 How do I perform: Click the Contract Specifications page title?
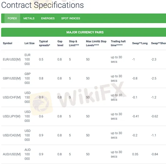click(43, 5)
